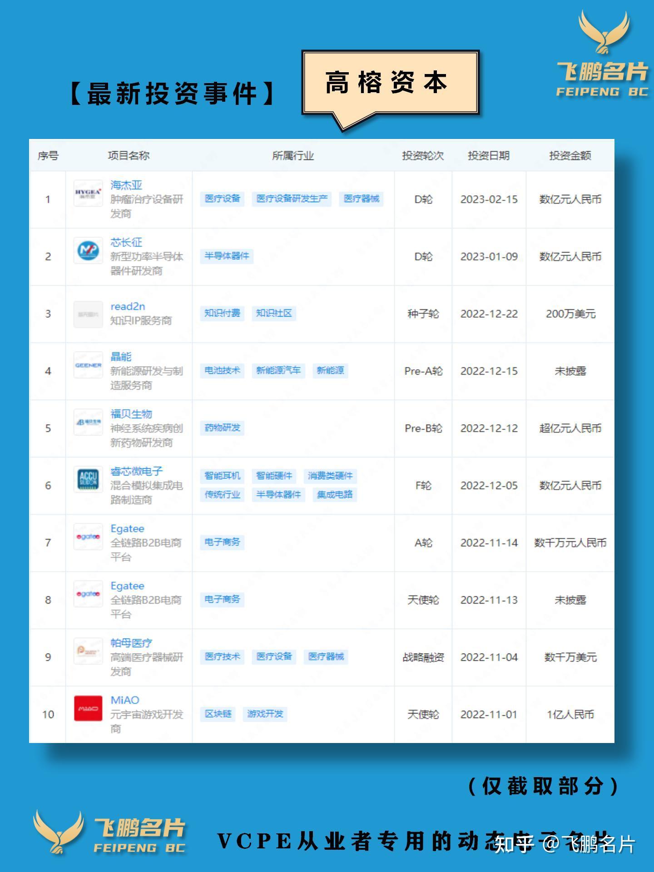Click the 新能源 tag in 晶能 row
Image resolution: width=654 pixels, height=872 pixels.
click(x=330, y=371)
